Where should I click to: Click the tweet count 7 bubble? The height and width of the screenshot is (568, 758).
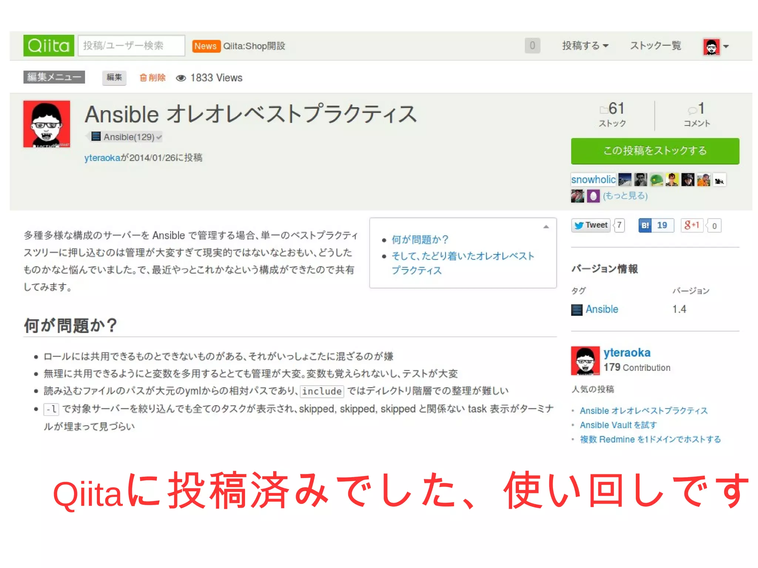(619, 225)
